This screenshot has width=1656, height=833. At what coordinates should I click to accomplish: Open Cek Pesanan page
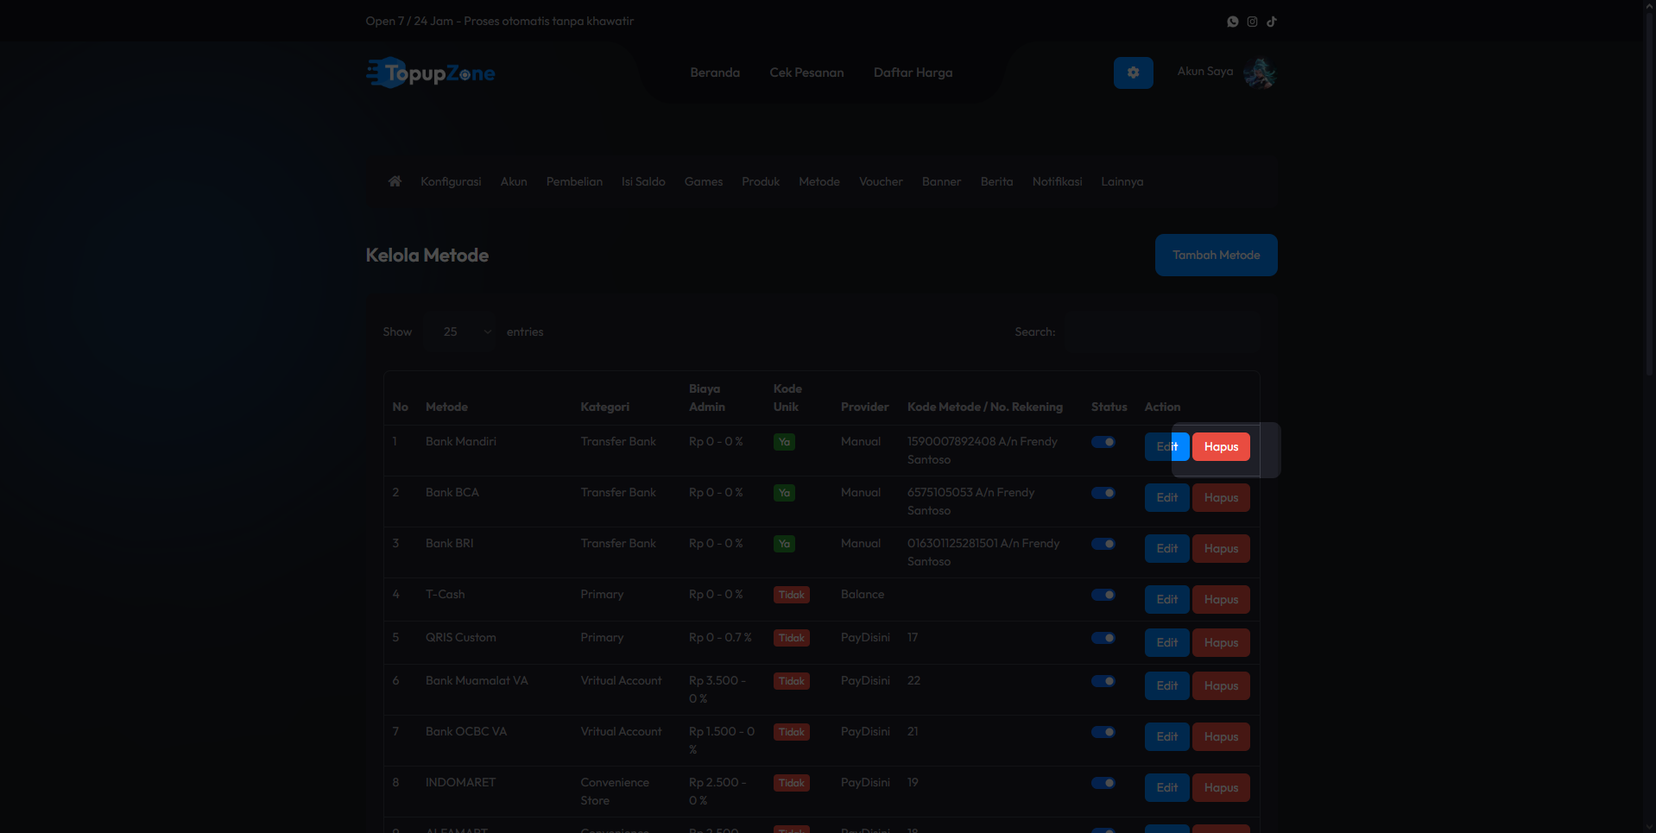(806, 73)
